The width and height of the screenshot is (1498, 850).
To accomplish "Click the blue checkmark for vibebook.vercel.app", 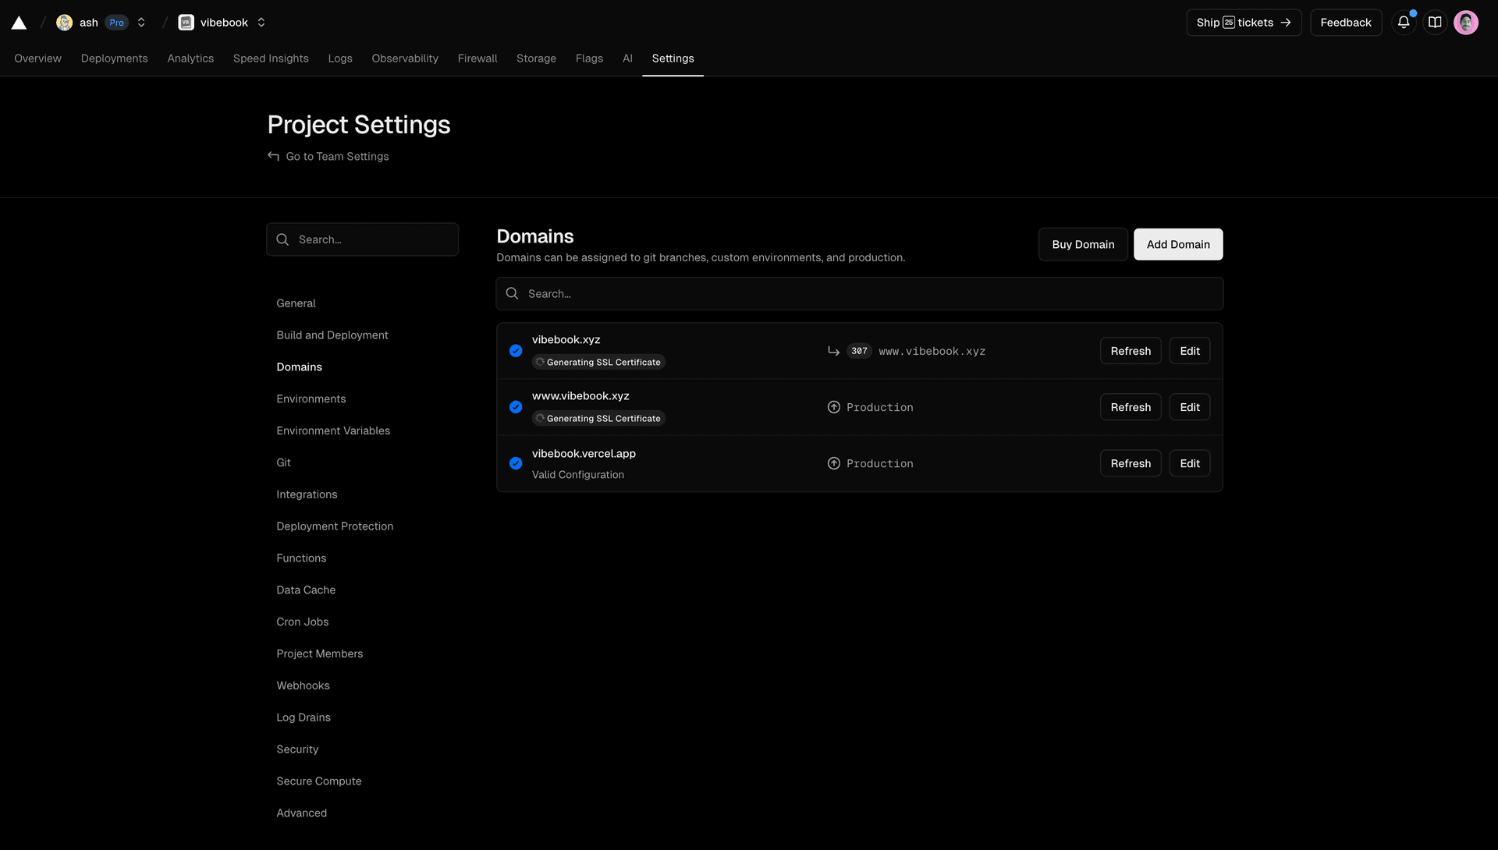I will click(x=516, y=463).
